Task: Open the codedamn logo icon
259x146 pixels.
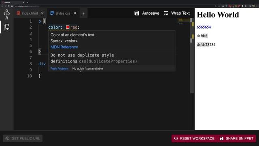Action: coord(6,15)
